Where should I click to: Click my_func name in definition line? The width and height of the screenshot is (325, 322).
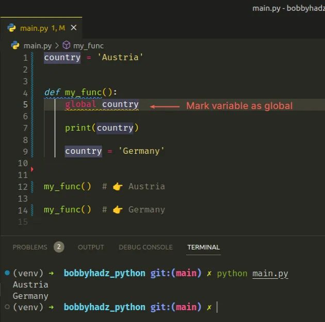click(x=84, y=92)
